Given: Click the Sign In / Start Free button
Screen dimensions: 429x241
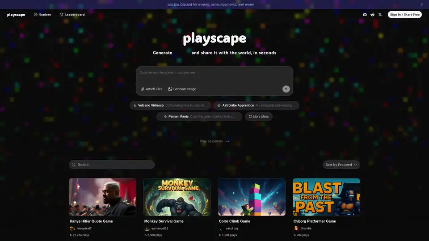Looking at the screenshot, I should [x=404, y=15].
